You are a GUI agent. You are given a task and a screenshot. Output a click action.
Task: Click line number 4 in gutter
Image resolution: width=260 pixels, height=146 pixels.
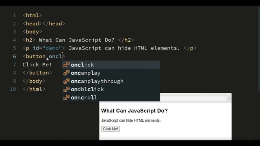click(x=15, y=40)
